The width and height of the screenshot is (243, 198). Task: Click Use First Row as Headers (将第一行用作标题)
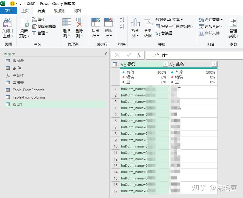point(175,26)
